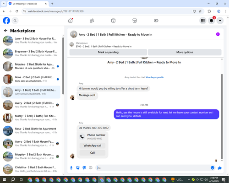Open the Ilona 2 Bed 2 Bath conversation
Screen dimensions: 229x183
[x=31, y=79]
